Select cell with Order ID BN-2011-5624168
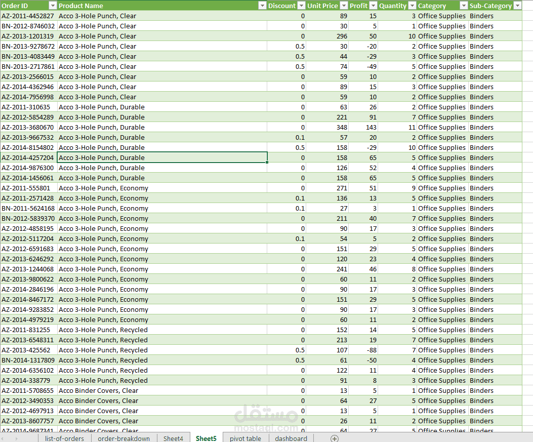This screenshot has height=442, width=533. coord(28,209)
